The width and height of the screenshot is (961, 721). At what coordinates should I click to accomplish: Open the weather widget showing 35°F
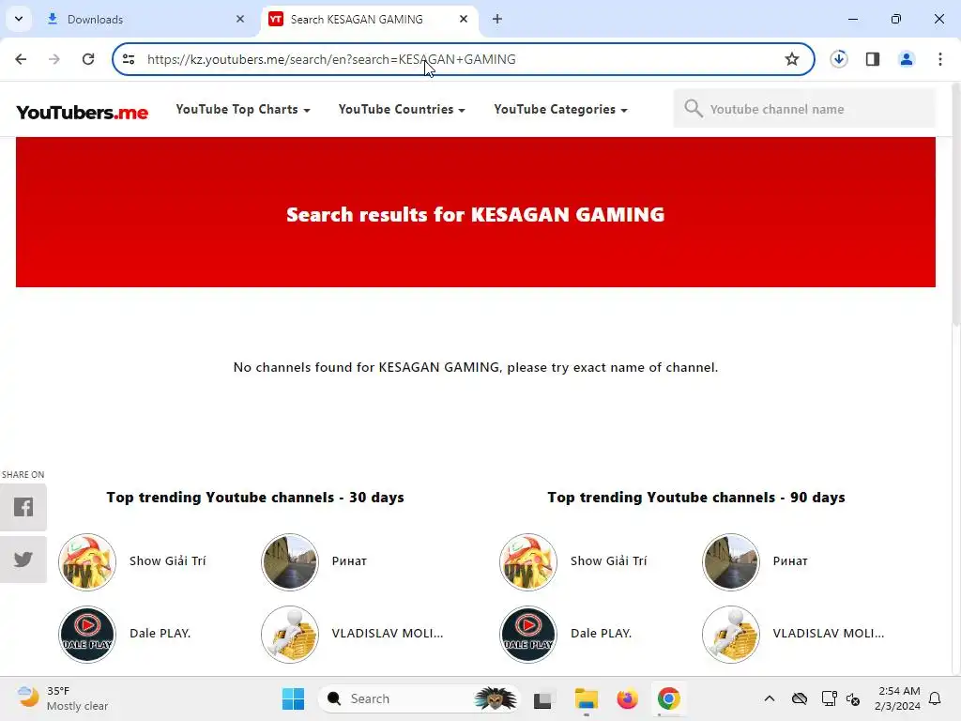click(x=63, y=698)
